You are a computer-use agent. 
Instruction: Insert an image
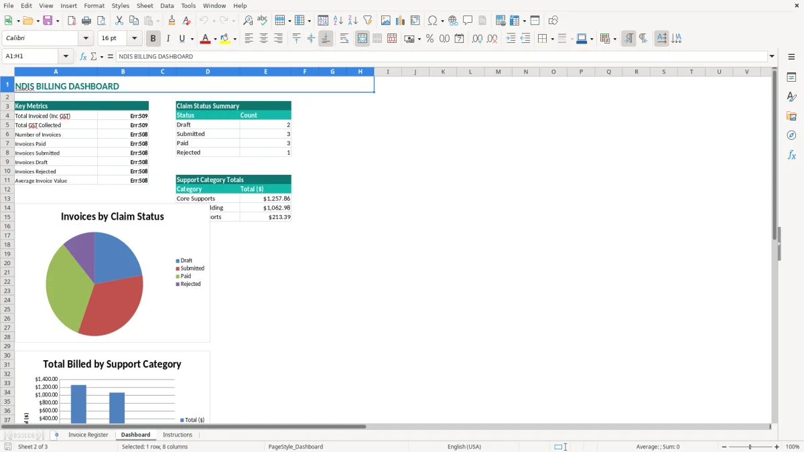pos(386,21)
